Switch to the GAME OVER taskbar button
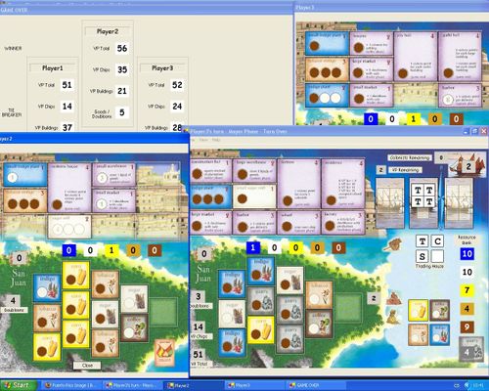The image size is (489, 391). click(x=316, y=385)
